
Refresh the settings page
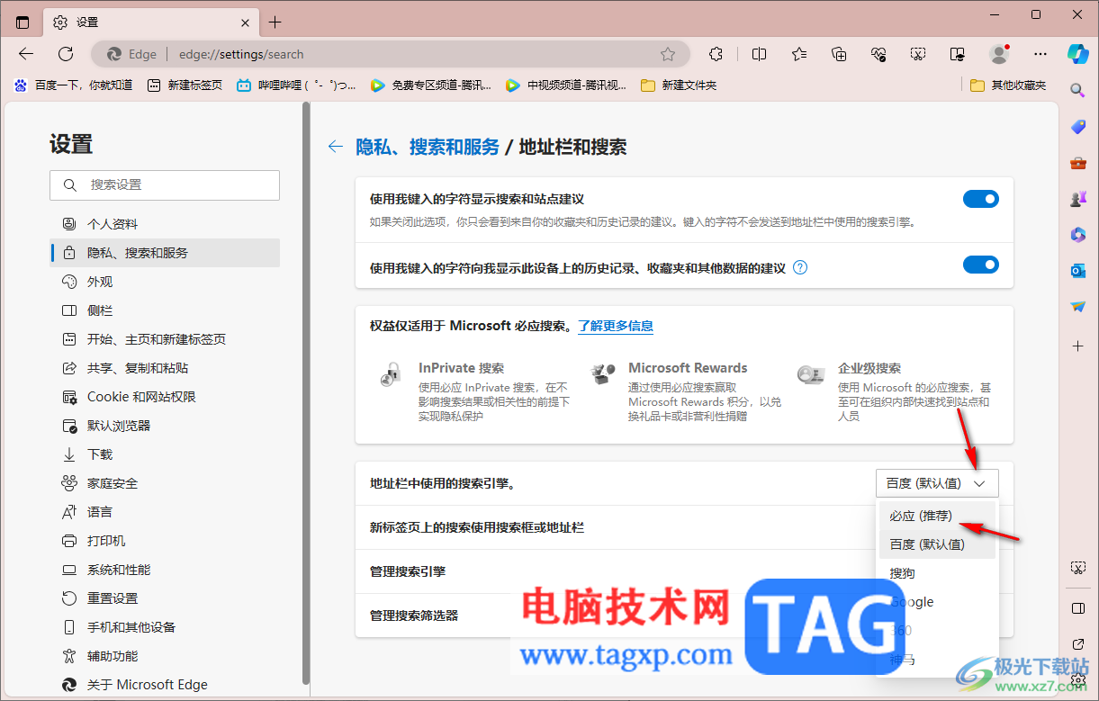tap(66, 54)
